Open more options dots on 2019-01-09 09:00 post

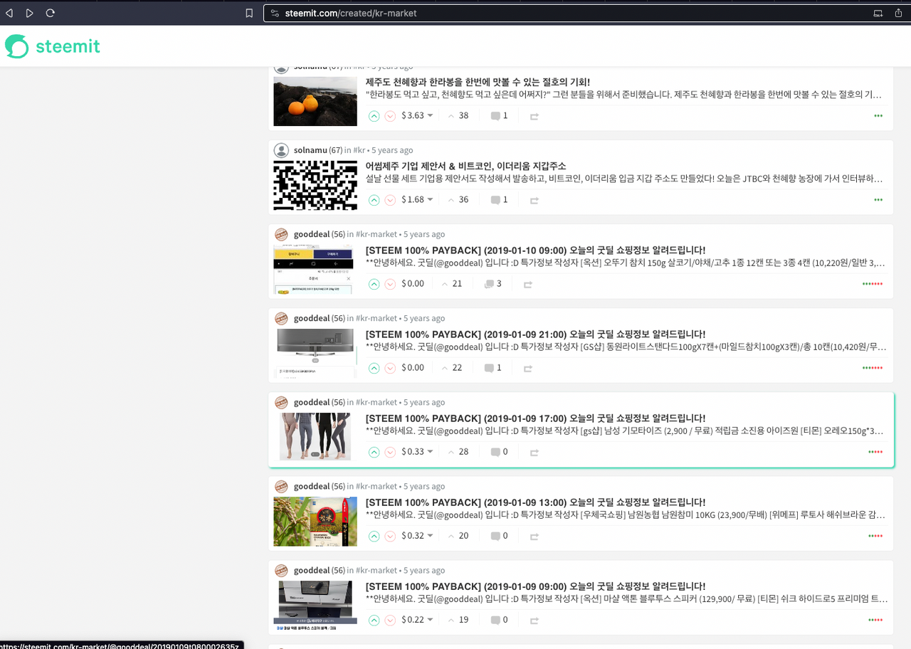875,620
